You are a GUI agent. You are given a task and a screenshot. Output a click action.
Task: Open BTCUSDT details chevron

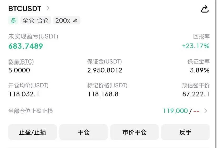click(48, 8)
